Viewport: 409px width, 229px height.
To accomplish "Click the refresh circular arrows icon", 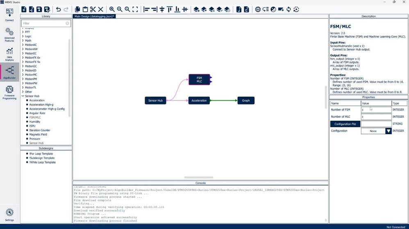I will point(289,9).
